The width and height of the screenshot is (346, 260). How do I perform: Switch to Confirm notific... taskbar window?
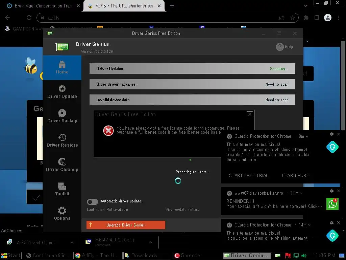[49, 256]
